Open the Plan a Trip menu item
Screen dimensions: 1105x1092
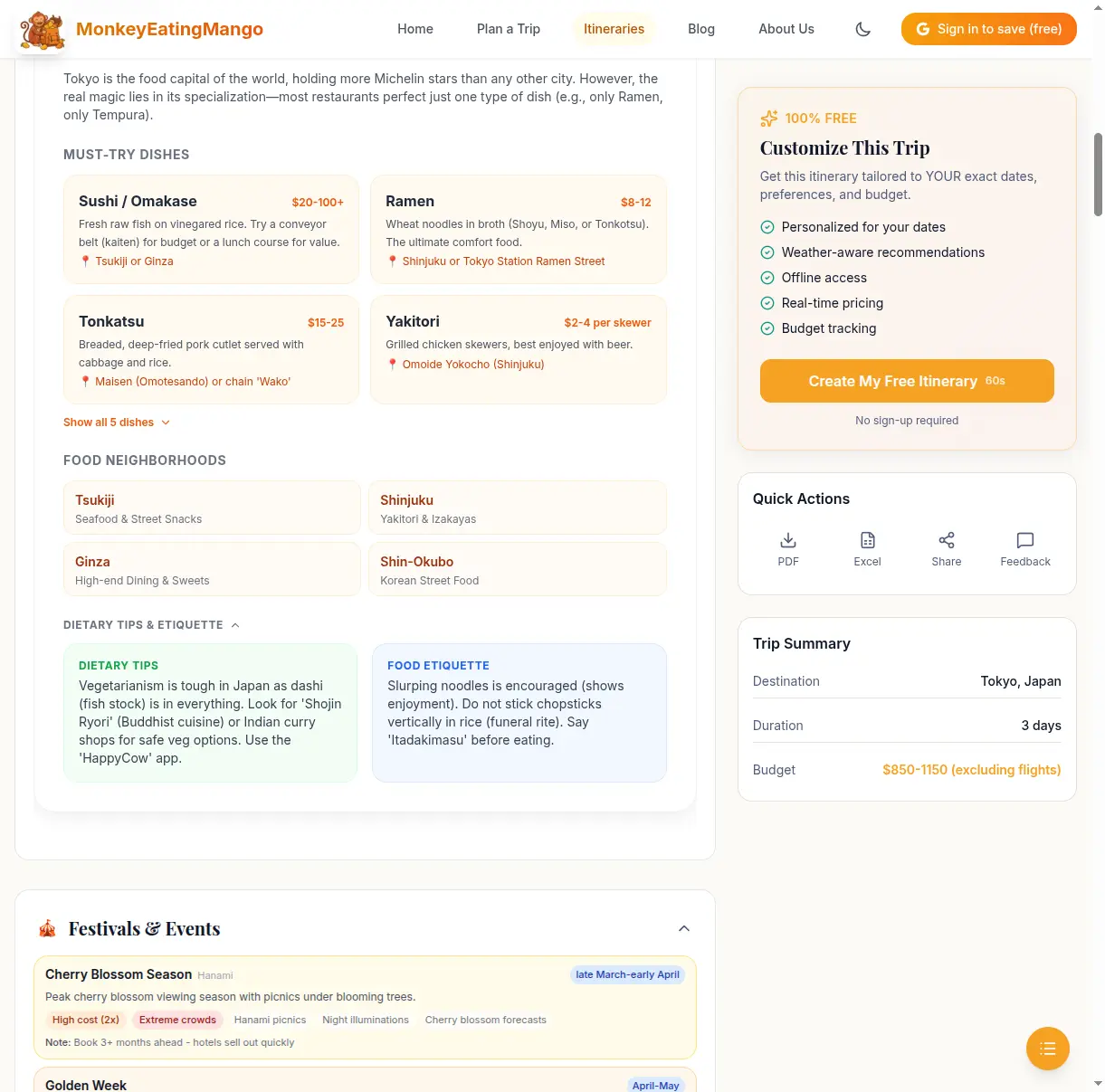pyautogui.click(x=509, y=29)
